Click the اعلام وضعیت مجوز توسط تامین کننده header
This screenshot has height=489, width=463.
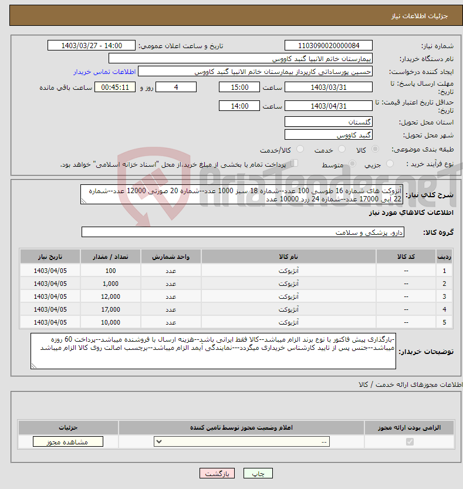tap(241, 427)
